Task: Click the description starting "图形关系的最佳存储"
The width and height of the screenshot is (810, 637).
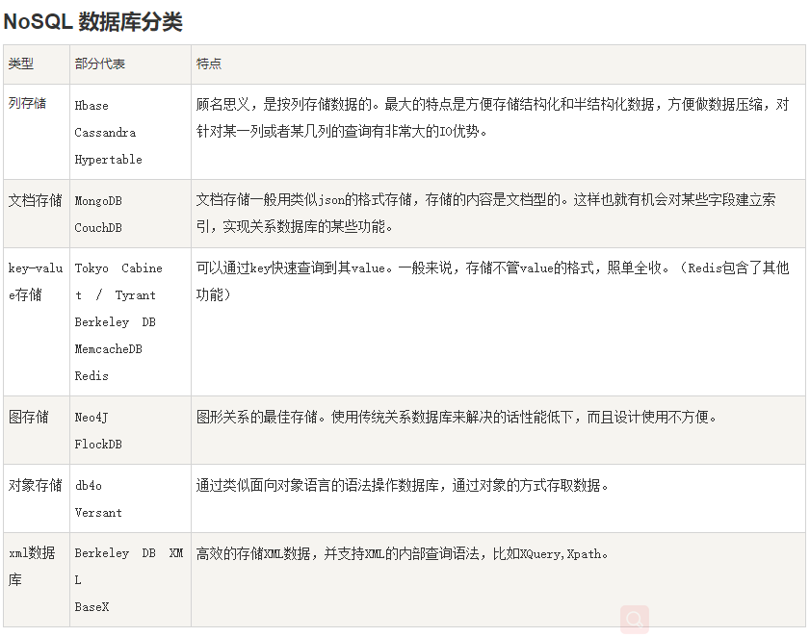Action: [457, 417]
